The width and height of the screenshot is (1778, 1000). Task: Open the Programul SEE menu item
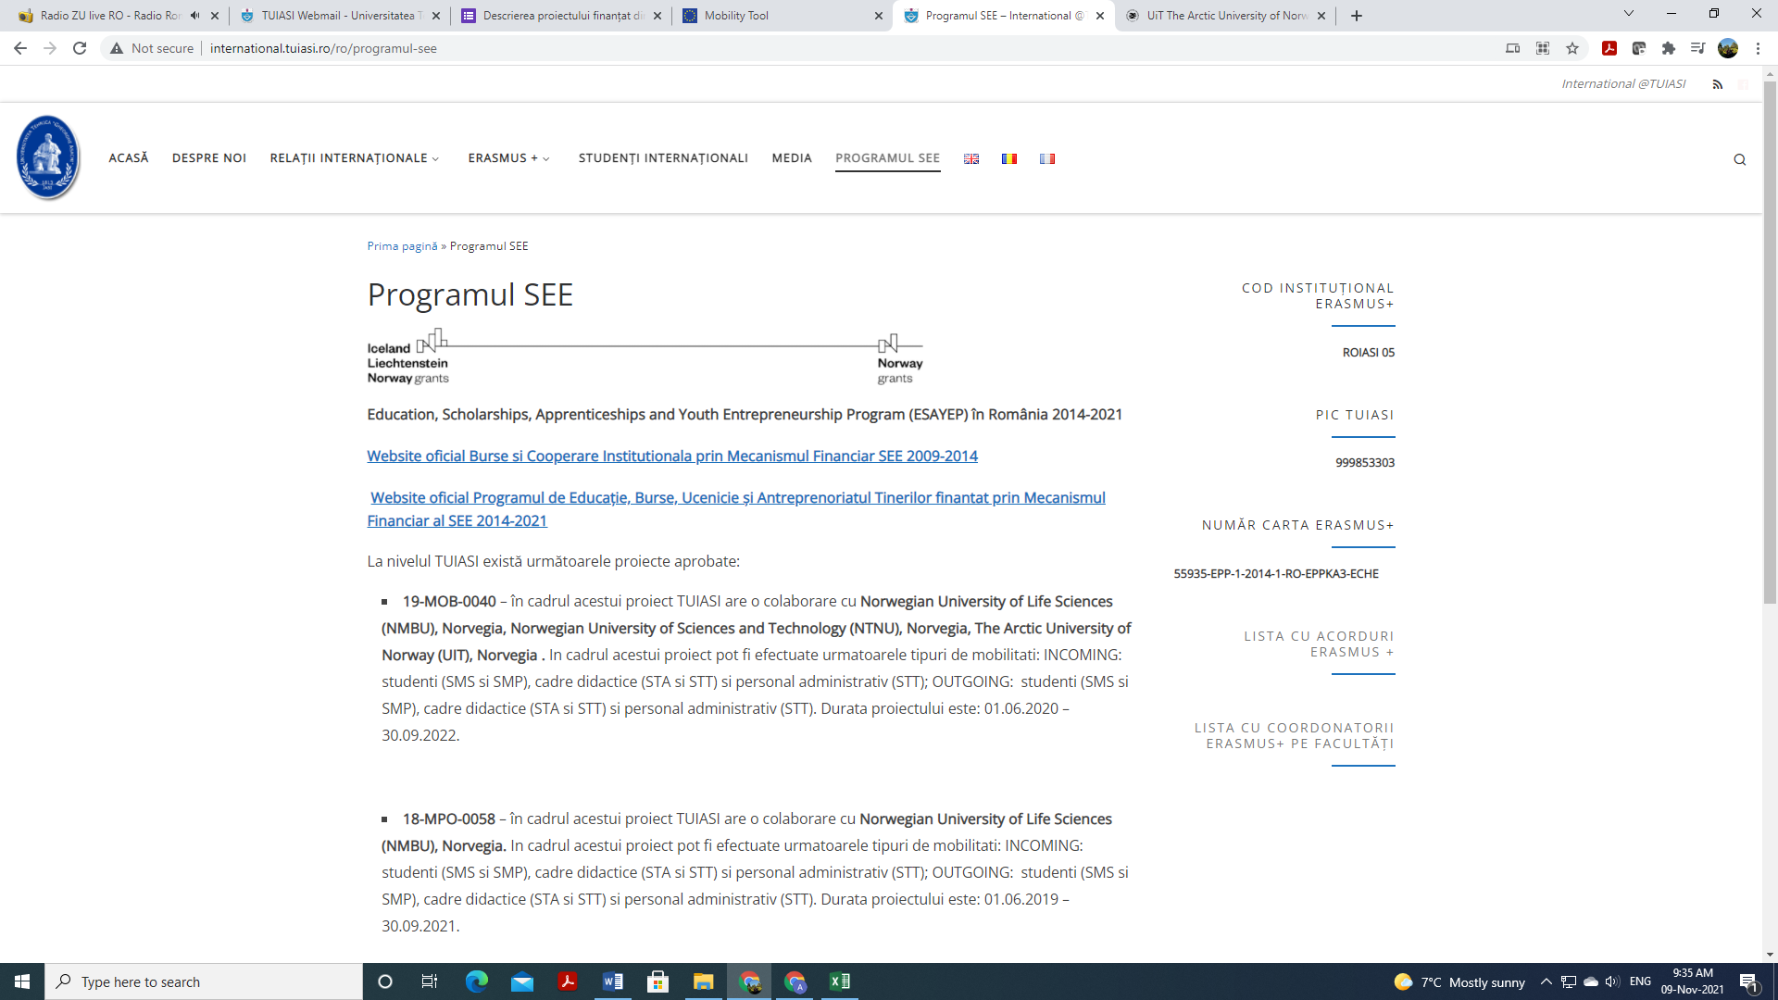[x=887, y=158]
